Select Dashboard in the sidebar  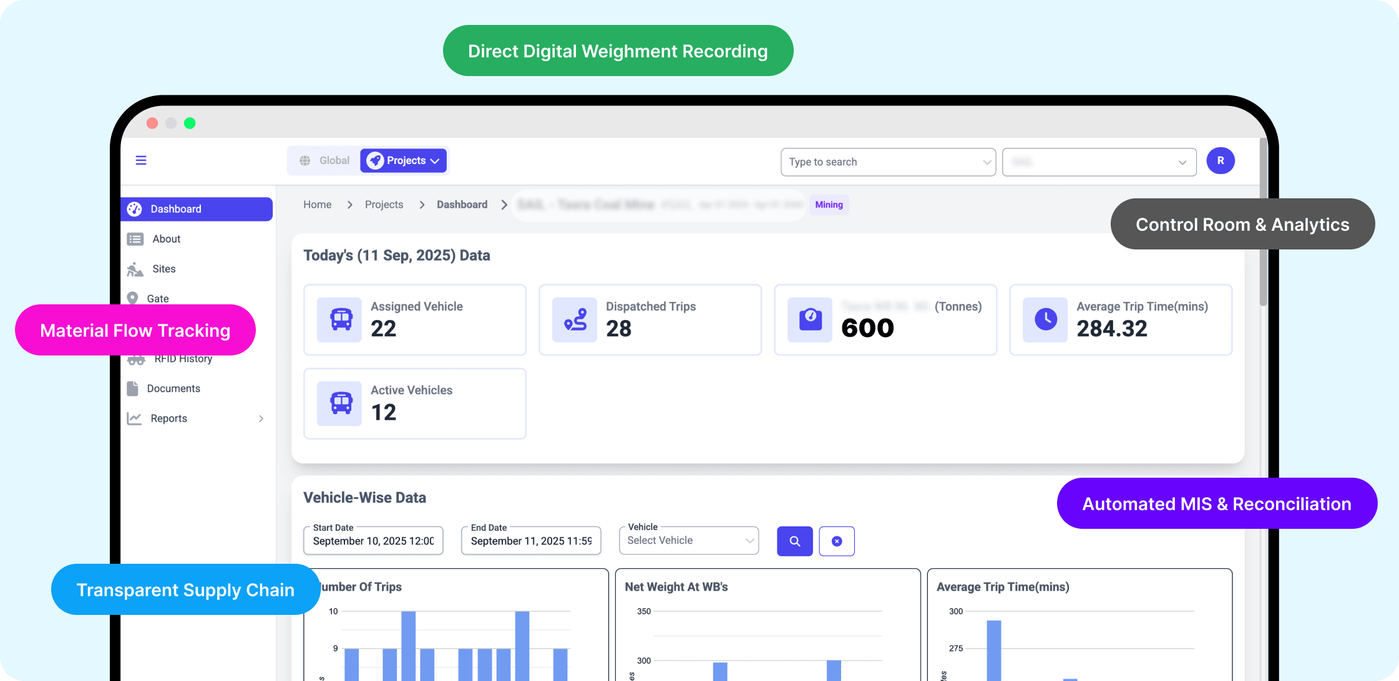point(197,209)
